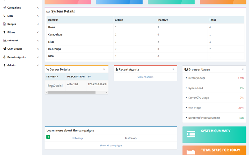The height and width of the screenshot is (155, 249).
Task: Click Number of Process Running entry
Action: [x=214, y=118]
